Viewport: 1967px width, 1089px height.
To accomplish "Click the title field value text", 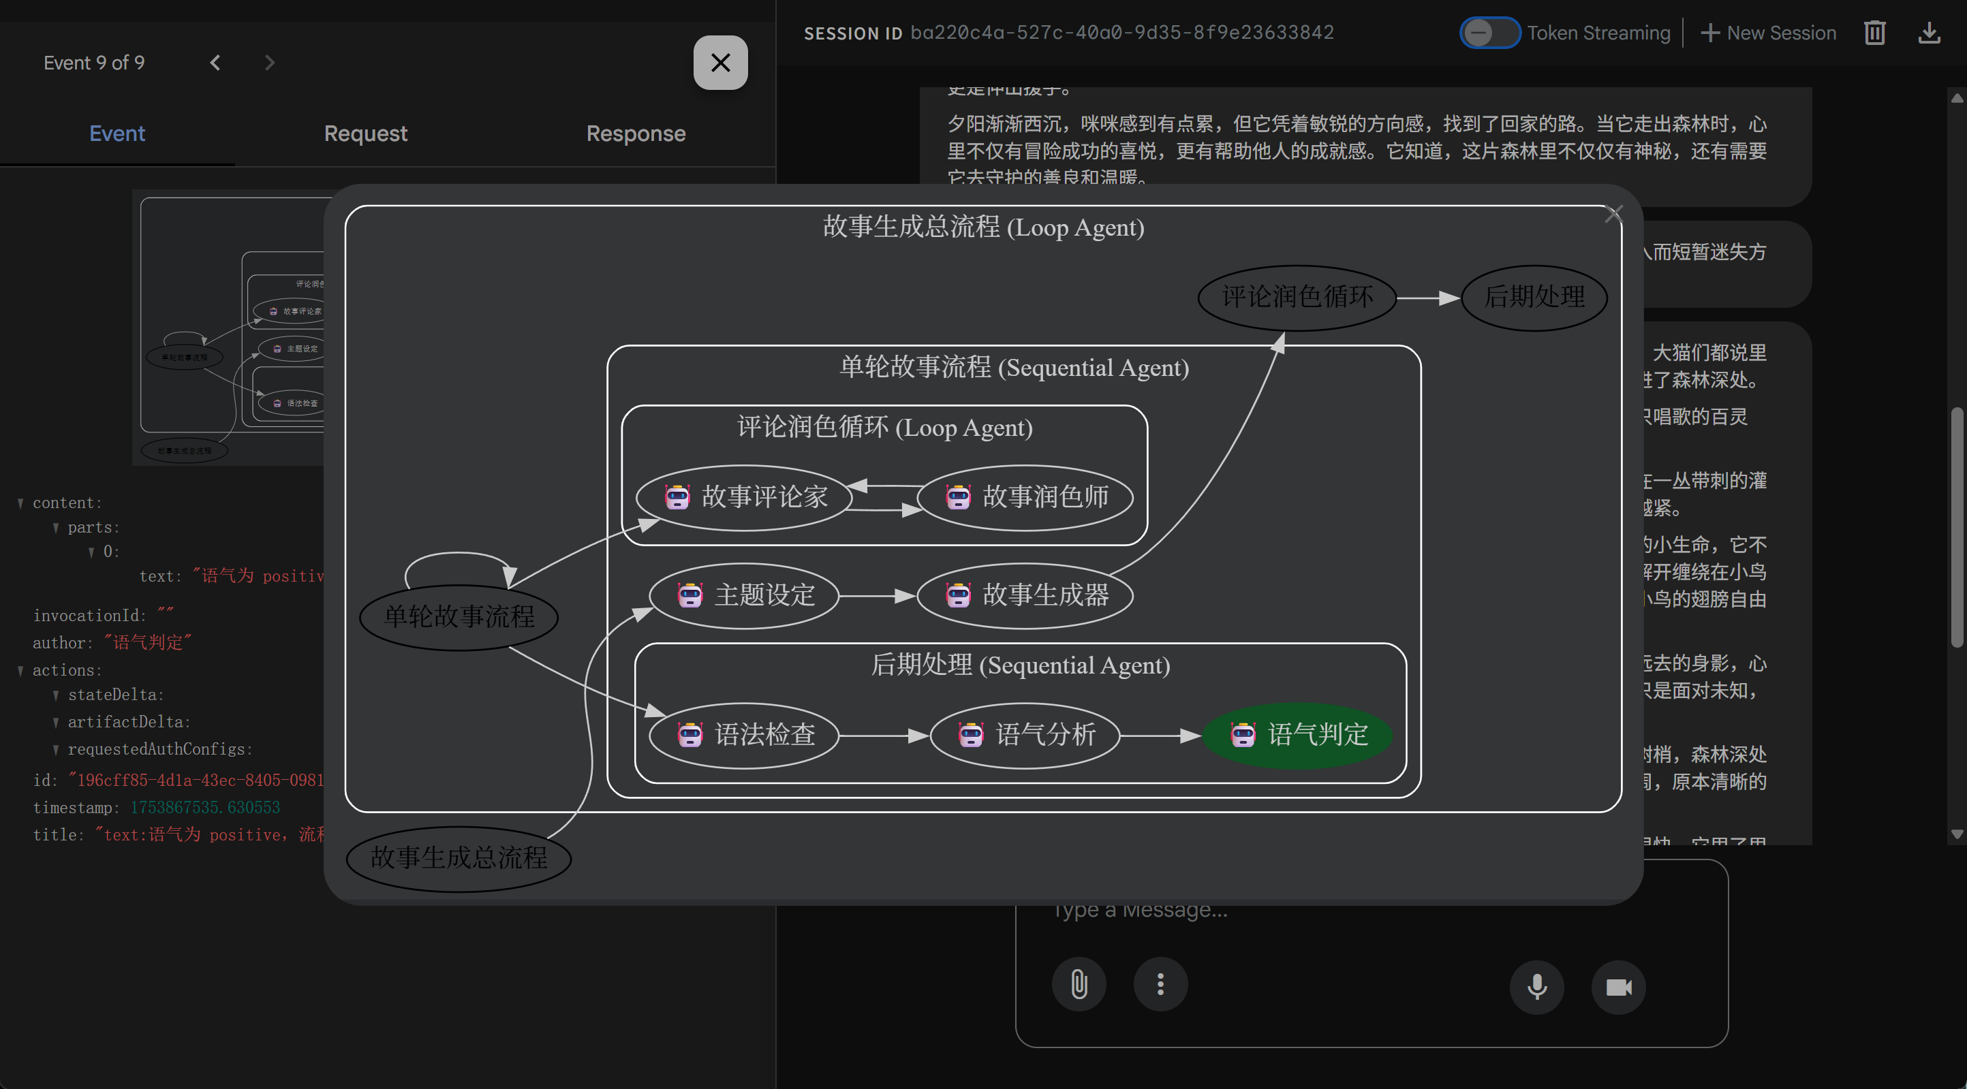I will pos(210,835).
